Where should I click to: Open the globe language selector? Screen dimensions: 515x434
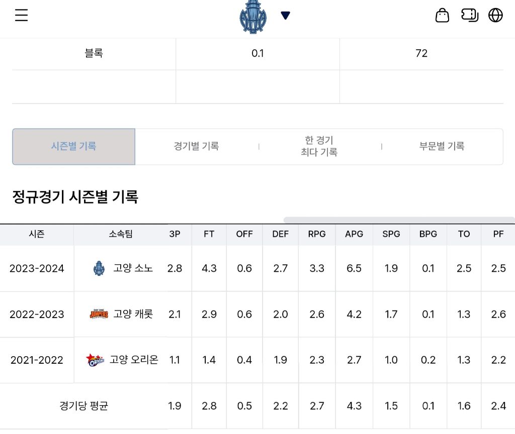tap(496, 16)
